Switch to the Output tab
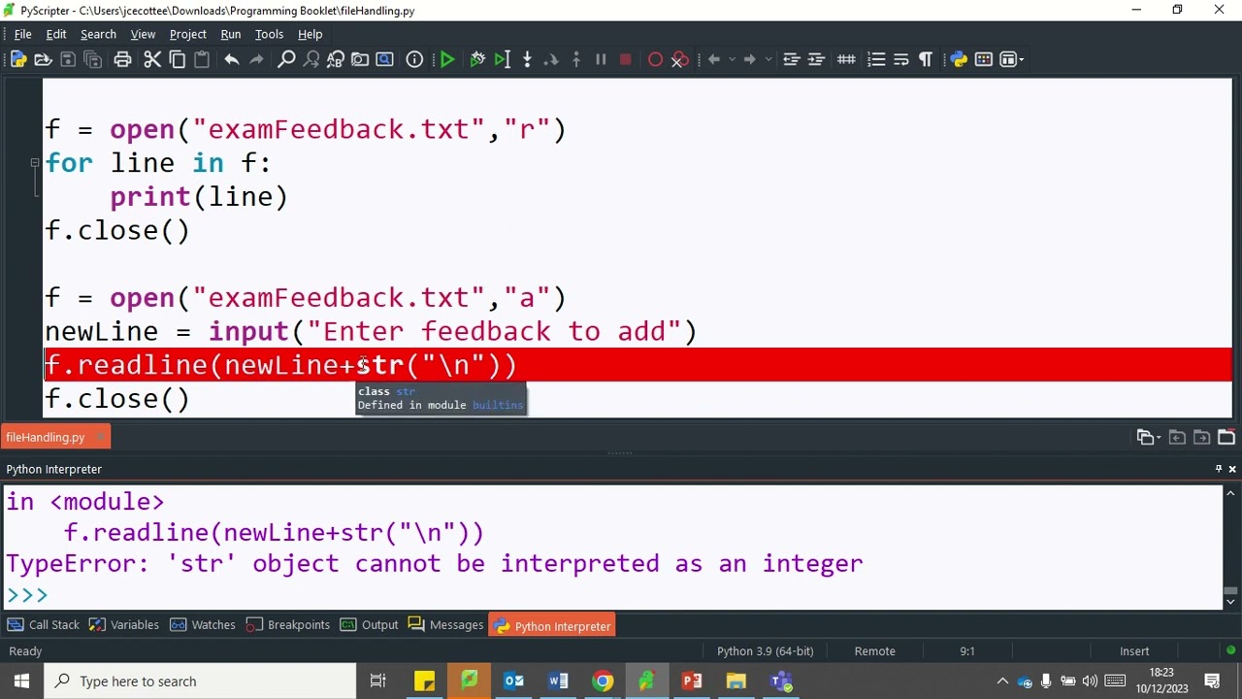Image resolution: width=1242 pixels, height=699 pixels. (370, 625)
